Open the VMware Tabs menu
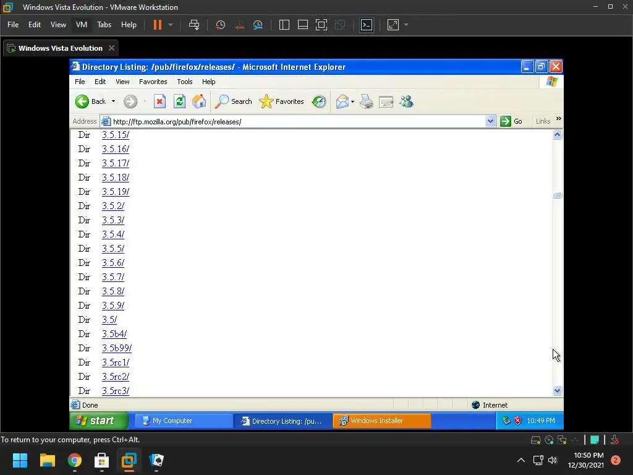 click(x=104, y=25)
